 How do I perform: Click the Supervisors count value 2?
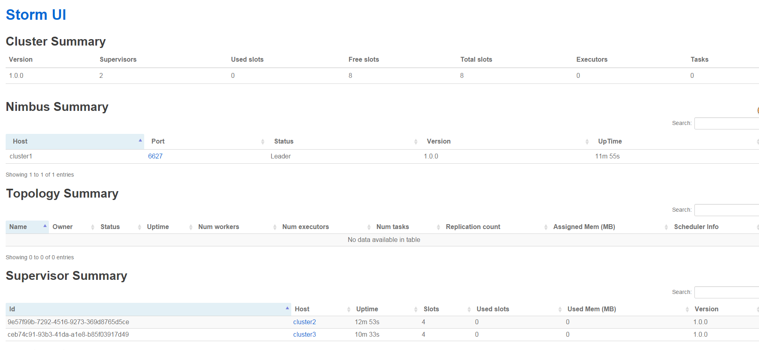(x=101, y=76)
